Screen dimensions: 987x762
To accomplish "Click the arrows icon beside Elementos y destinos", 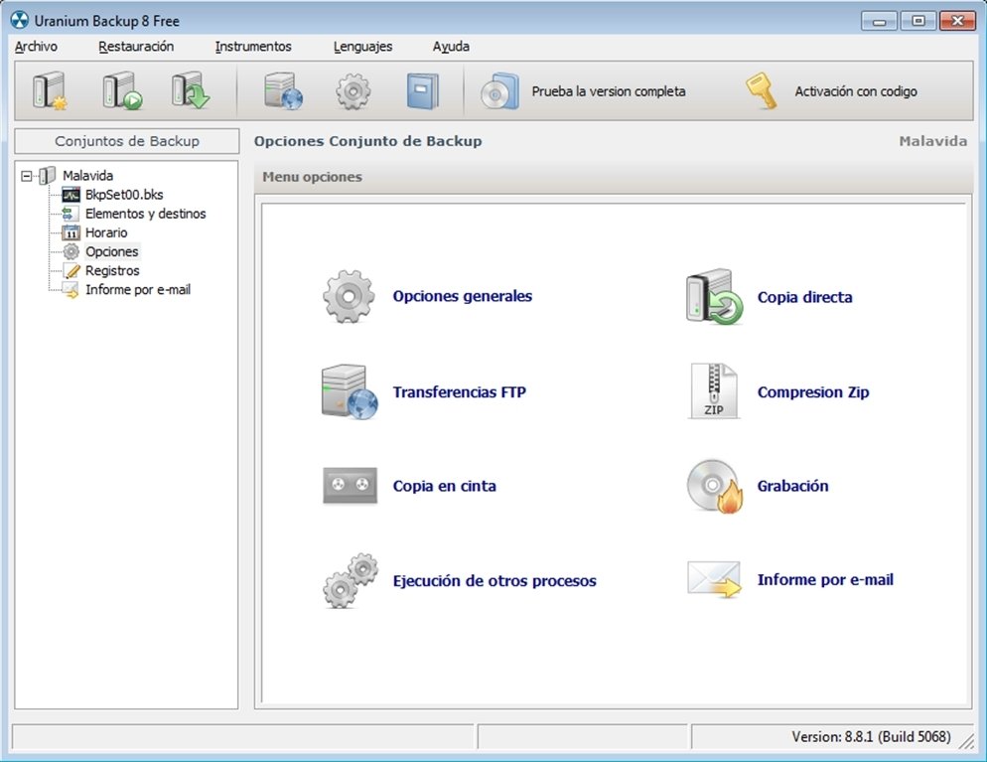I will click(70, 214).
